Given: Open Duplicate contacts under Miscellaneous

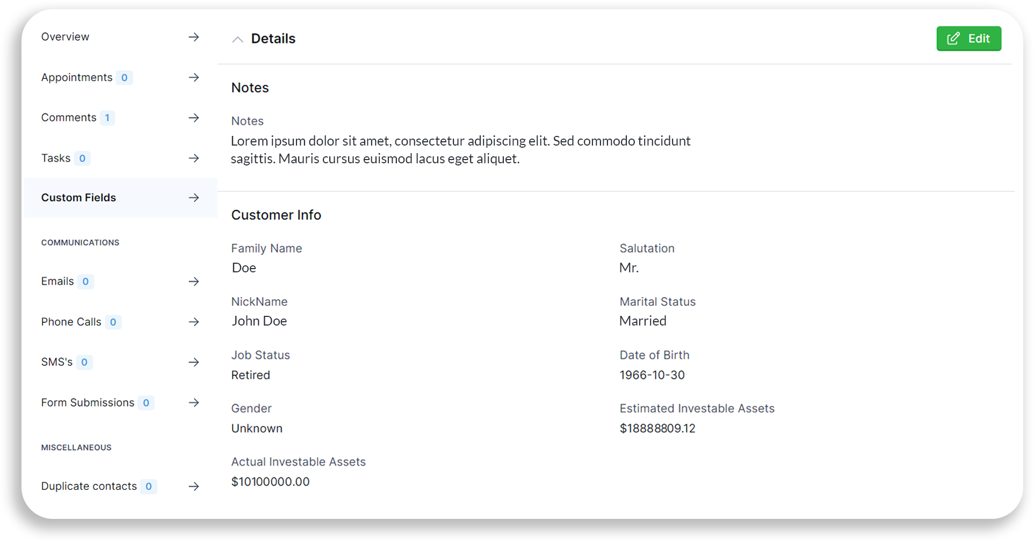Looking at the screenshot, I should pyautogui.click(x=121, y=487).
